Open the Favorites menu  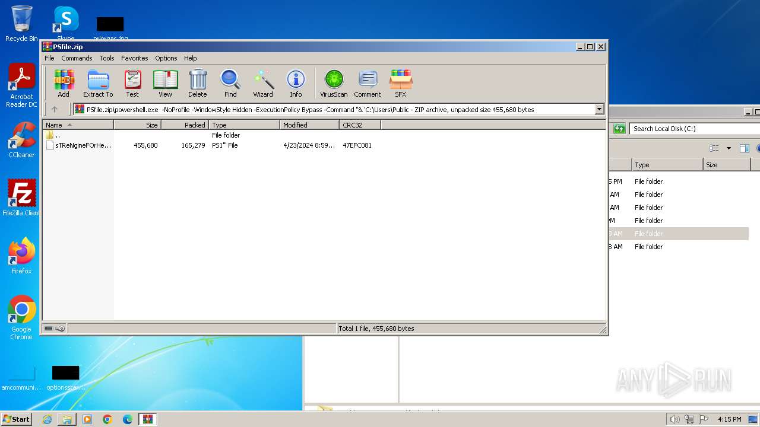click(x=135, y=58)
